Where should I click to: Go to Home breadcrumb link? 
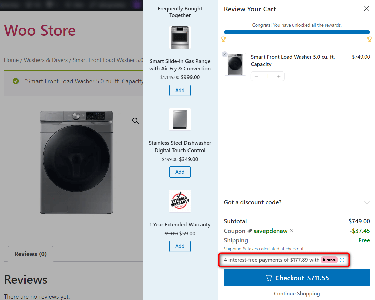11,60
